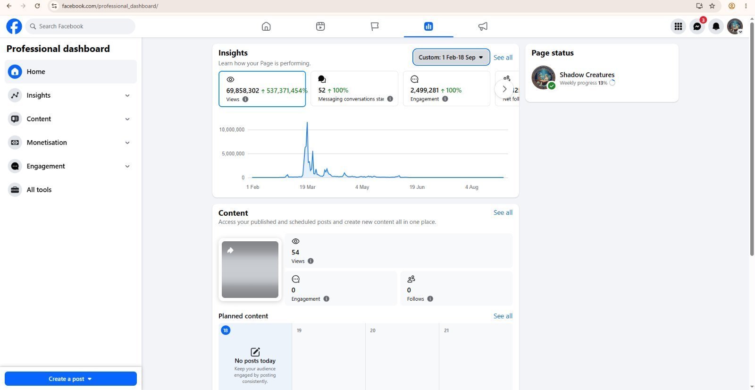Bookmark this page with the star icon
The height and width of the screenshot is (390, 755).
[x=712, y=6]
